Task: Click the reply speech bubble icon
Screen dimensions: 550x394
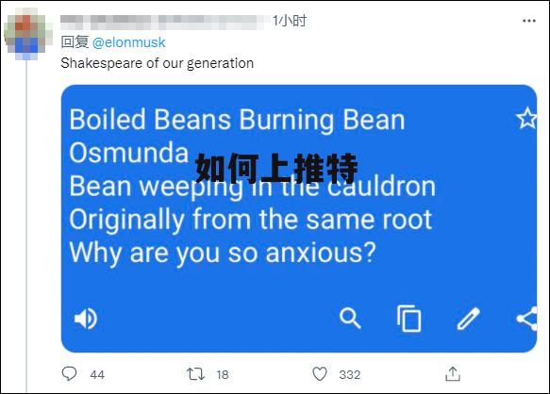Action: (x=69, y=373)
